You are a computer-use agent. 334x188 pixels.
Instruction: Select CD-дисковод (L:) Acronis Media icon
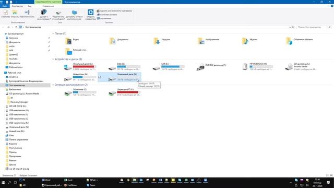[x=289, y=67]
